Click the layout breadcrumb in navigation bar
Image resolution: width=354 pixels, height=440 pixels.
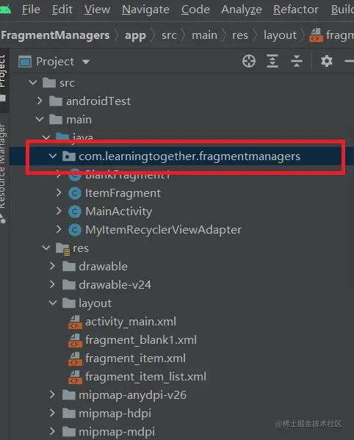pyautogui.click(x=280, y=35)
